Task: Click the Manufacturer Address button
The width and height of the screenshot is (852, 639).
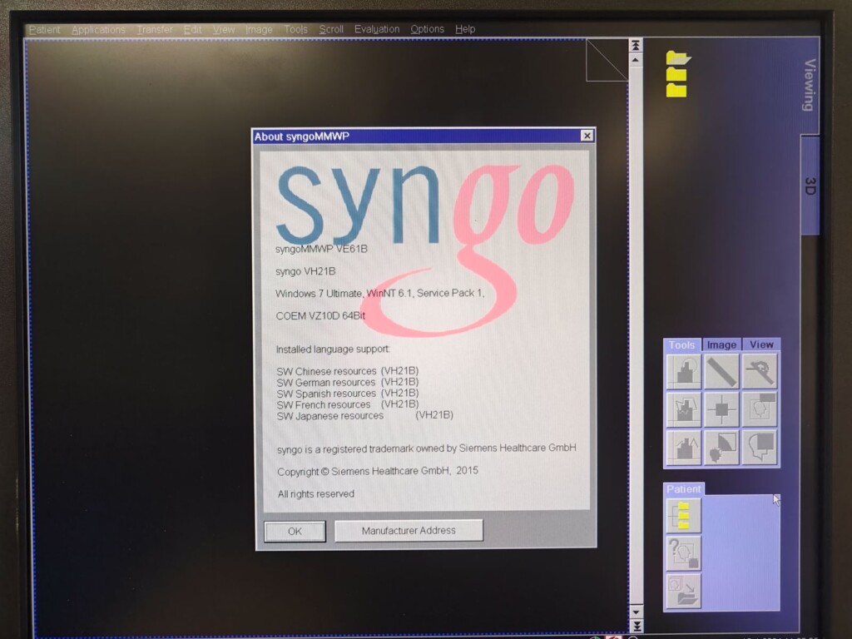Action: 409,531
